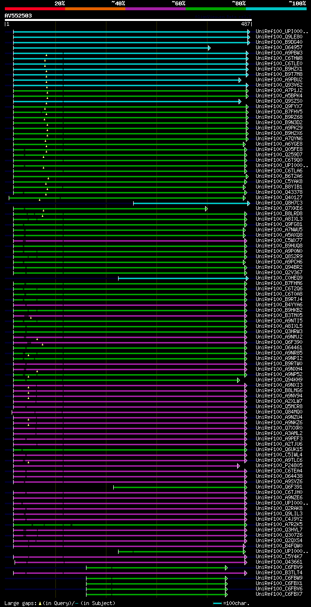The height and width of the screenshot is (607, 311).
Task: Select the UniRef100_Q43378 label
Action: [x=279, y=192]
